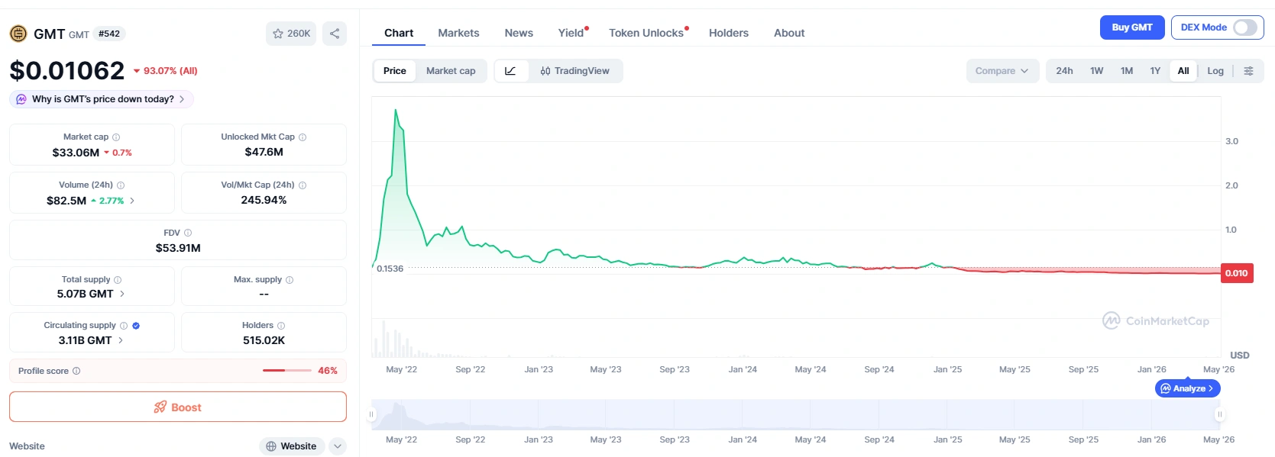Screen dimensions: 1275x457
Task: Select the 1W time range
Action: (1096, 71)
